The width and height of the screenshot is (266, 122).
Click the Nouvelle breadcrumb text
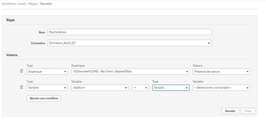tap(46, 4)
